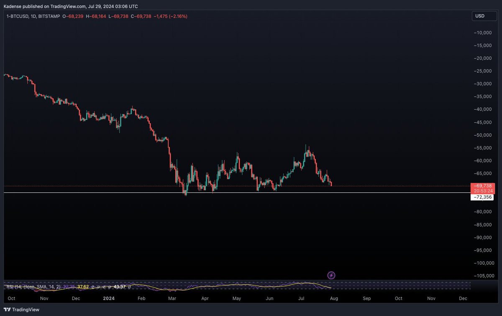
Task: Click the Aug label on time axis
Action: click(333, 299)
